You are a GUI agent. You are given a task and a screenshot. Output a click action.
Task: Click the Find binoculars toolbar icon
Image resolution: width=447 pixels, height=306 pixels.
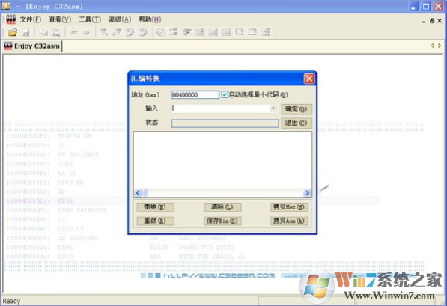point(56,32)
